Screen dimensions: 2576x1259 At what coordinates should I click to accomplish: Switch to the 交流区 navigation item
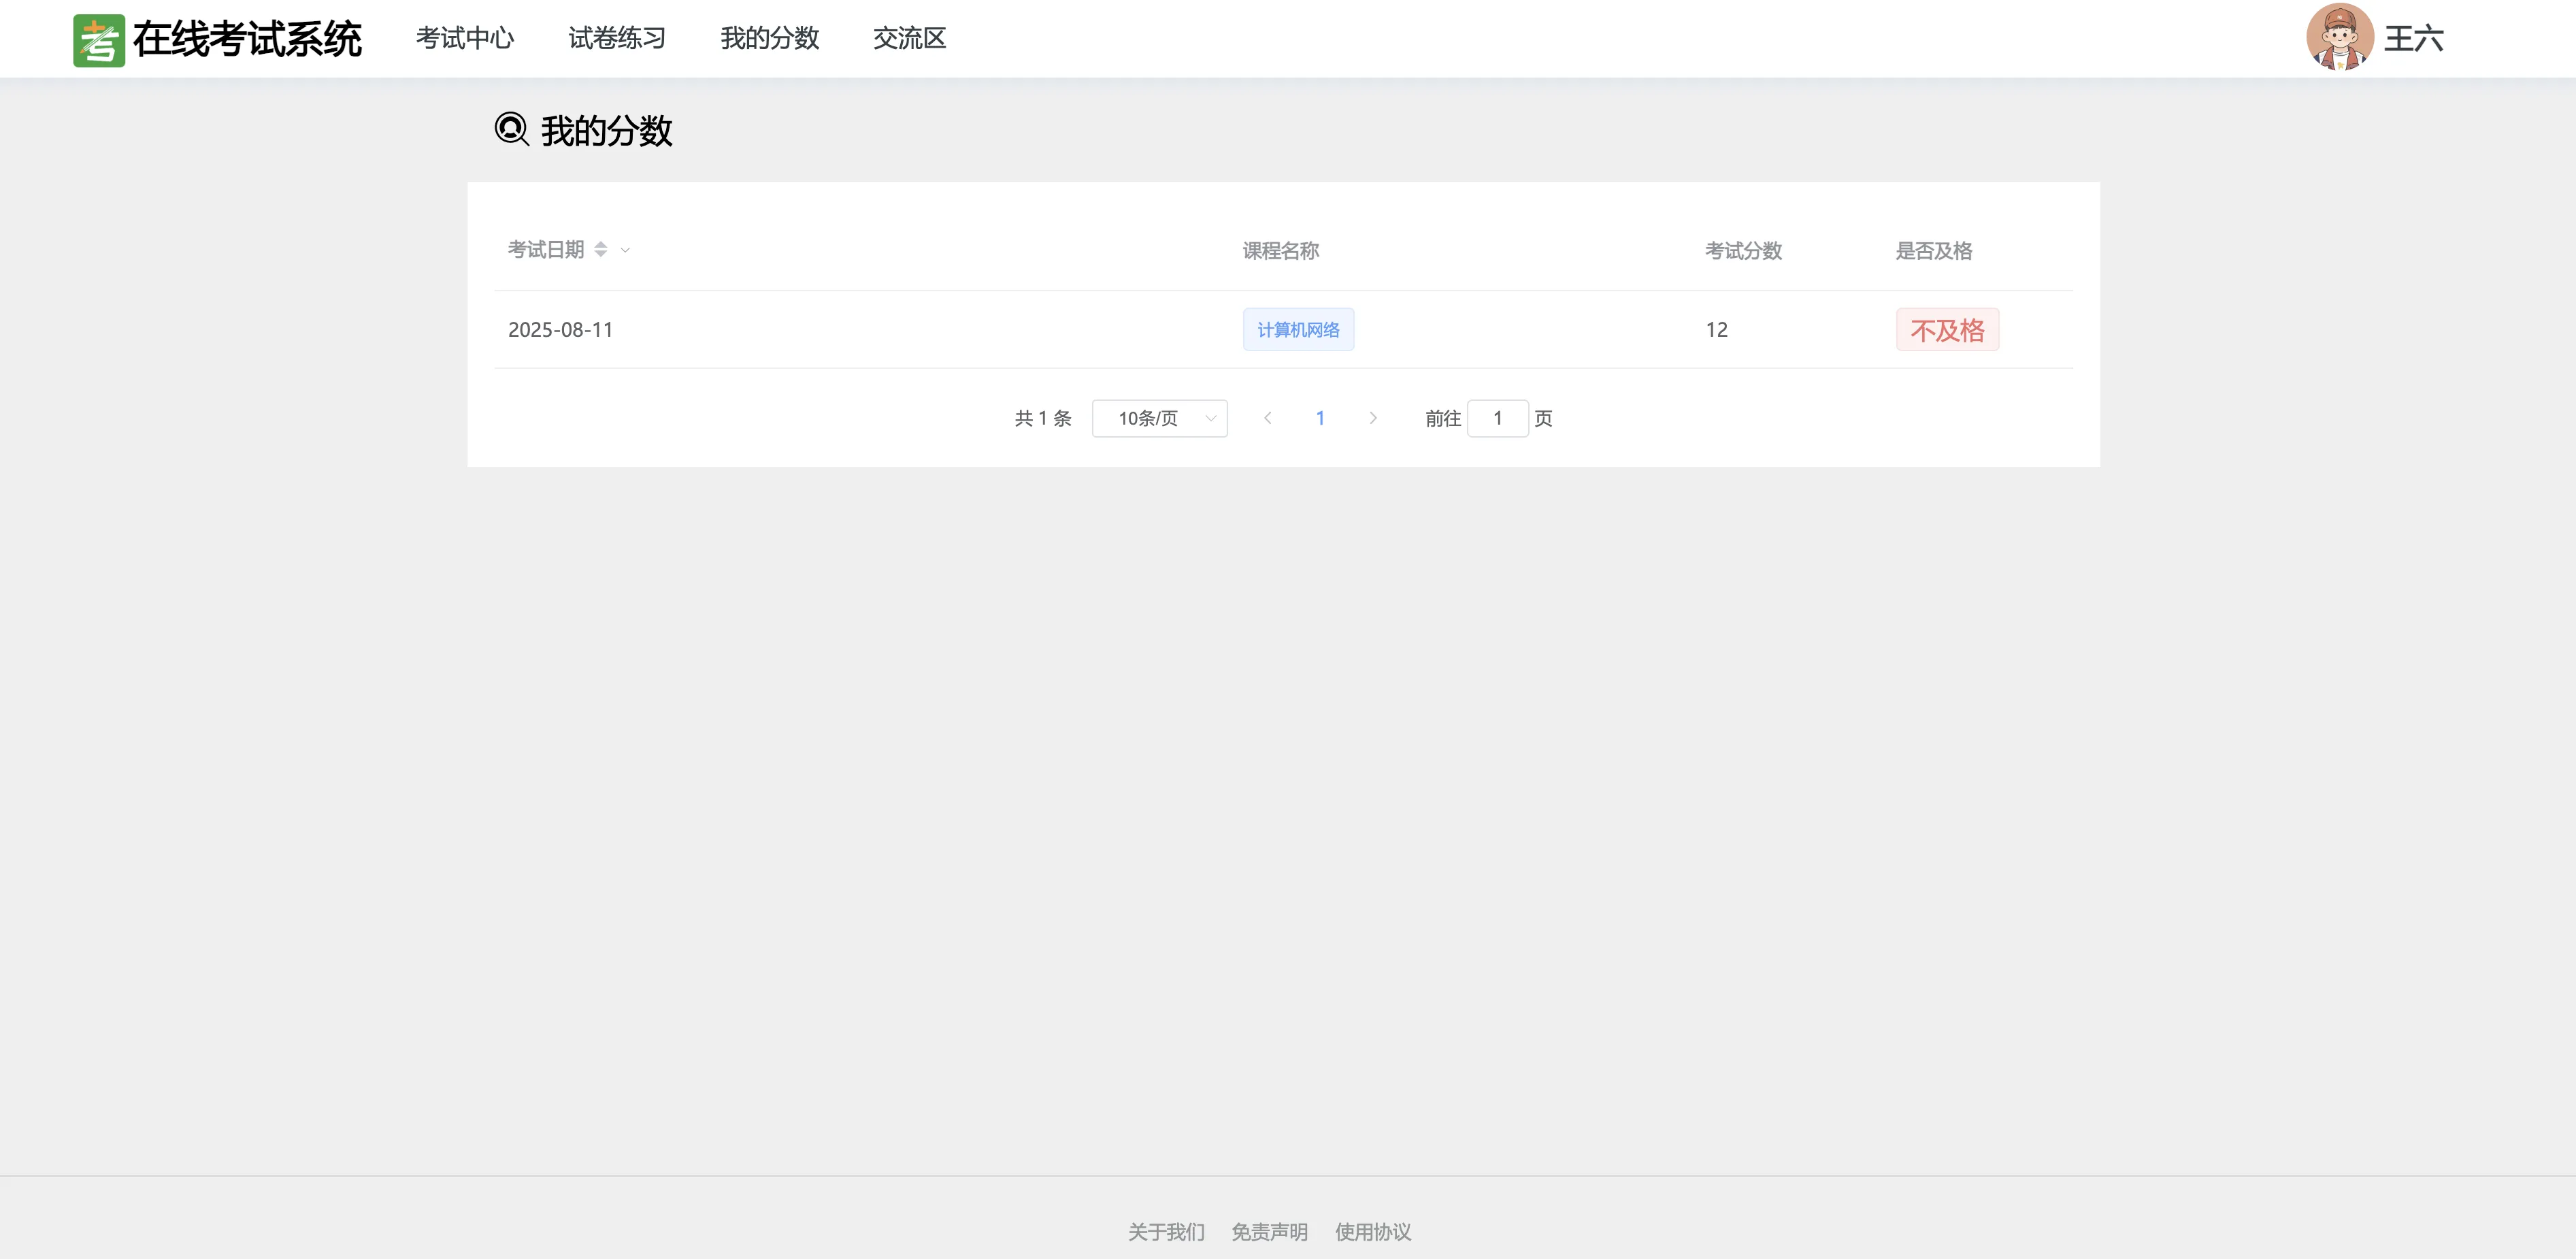click(909, 39)
